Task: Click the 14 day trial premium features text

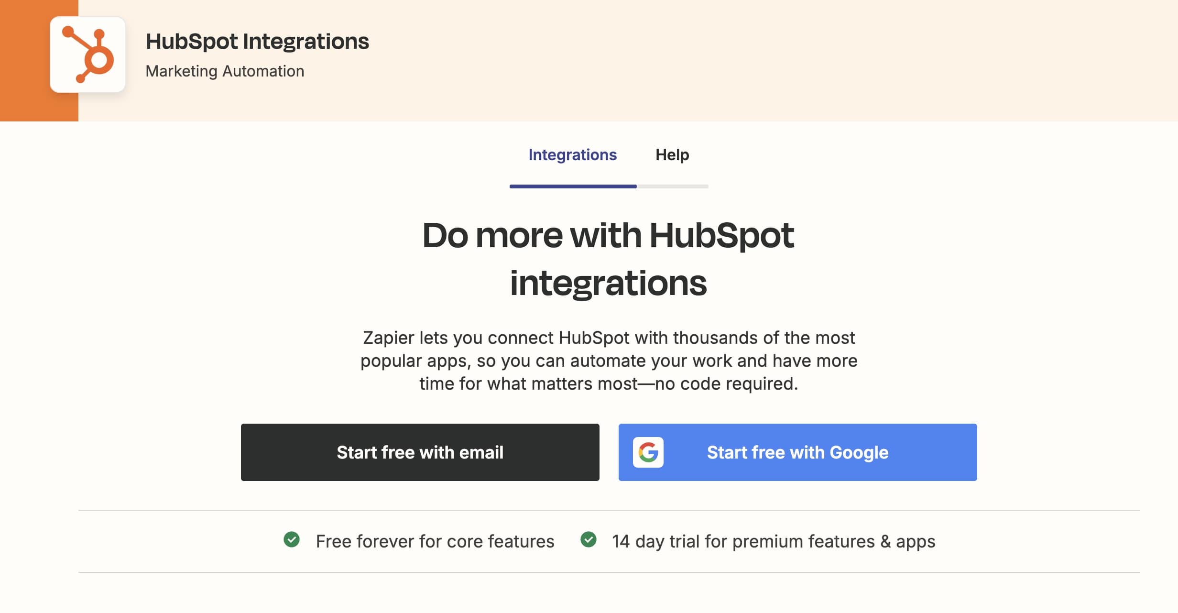Action: point(774,541)
